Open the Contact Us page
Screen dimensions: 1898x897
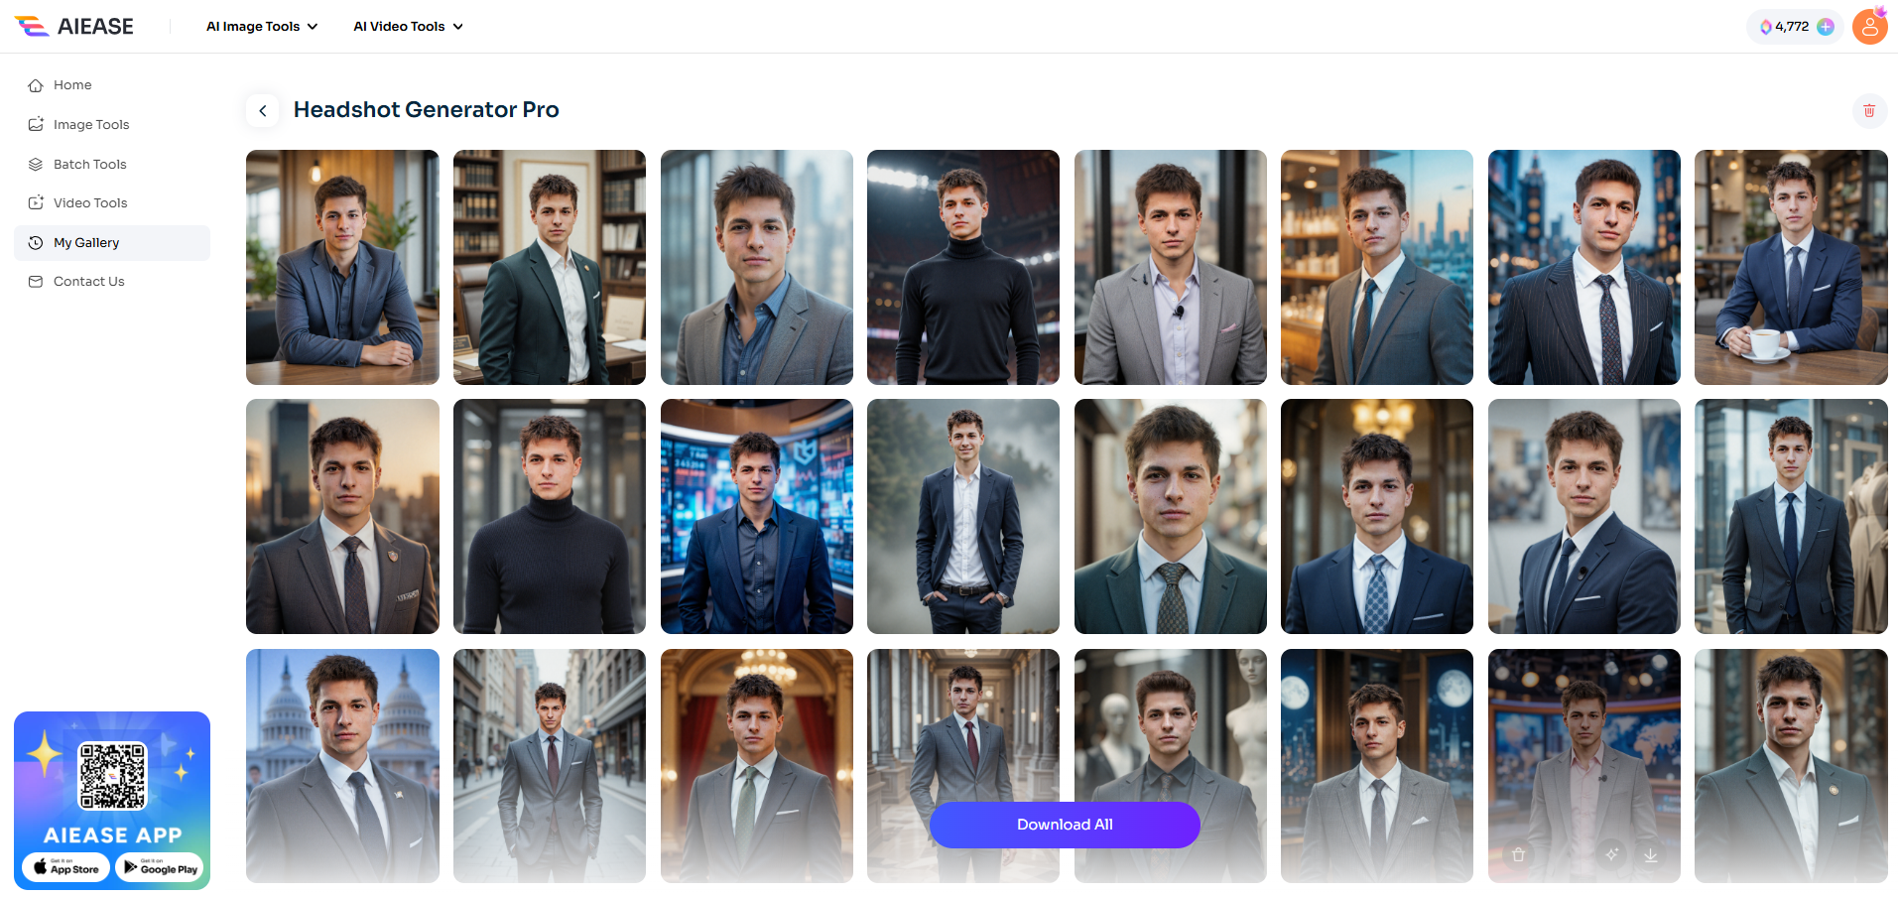click(88, 282)
